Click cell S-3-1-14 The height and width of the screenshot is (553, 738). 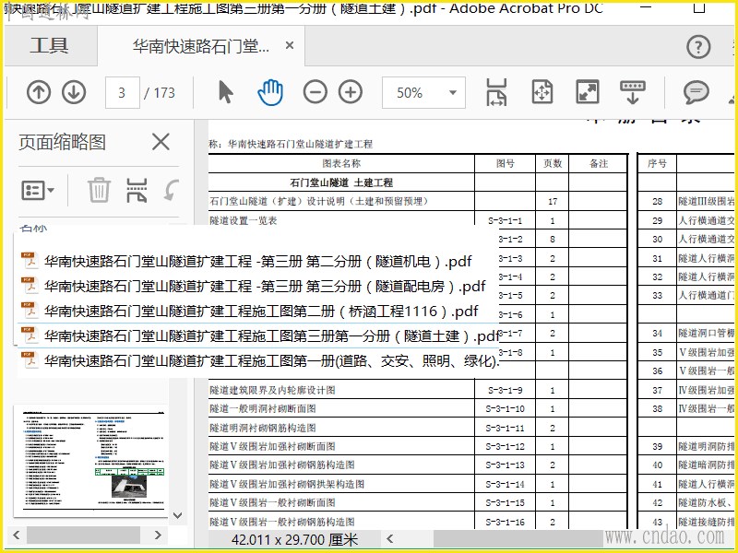pos(505,485)
